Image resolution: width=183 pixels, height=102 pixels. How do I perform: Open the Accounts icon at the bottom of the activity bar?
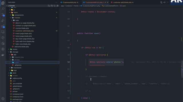(x=3, y=99)
